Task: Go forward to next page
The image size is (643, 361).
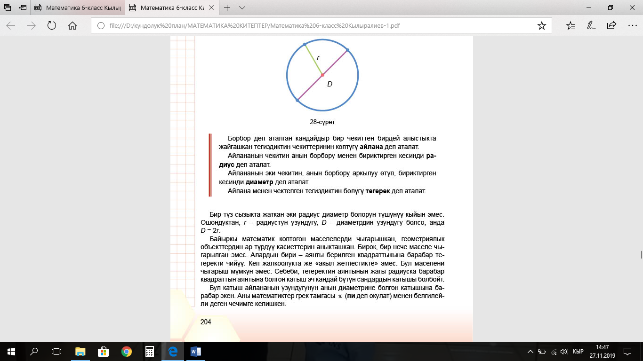Action: tap(31, 25)
